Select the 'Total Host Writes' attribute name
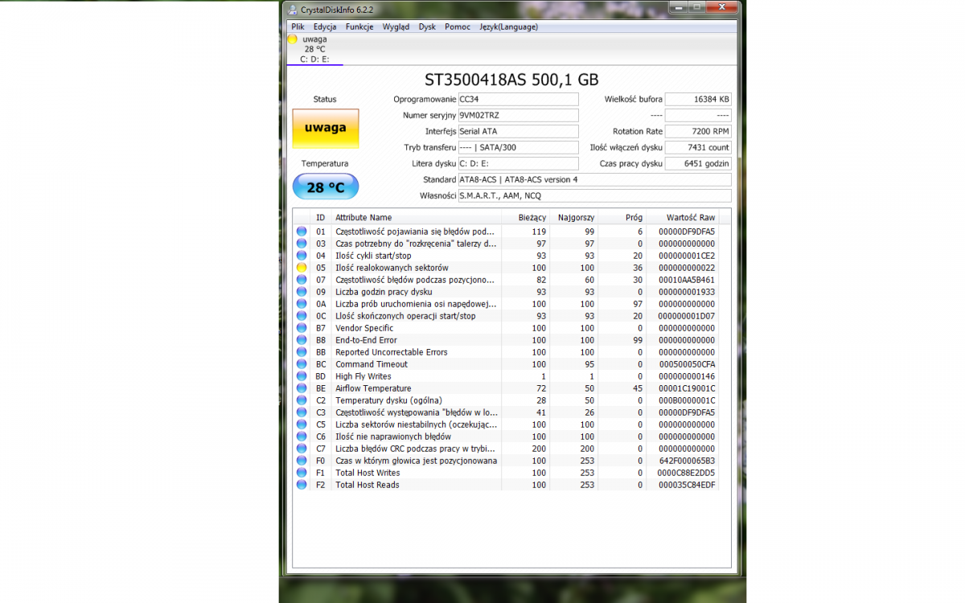The width and height of the screenshot is (965, 603). [368, 473]
